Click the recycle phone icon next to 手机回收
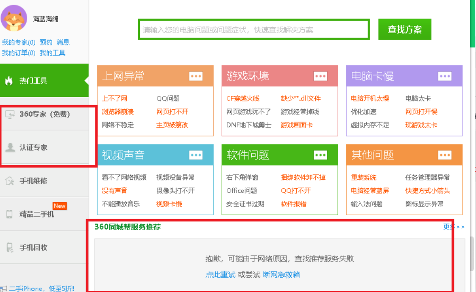This screenshot has width=476, height=292. coord(10,248)
